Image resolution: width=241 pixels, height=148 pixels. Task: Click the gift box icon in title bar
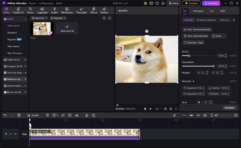tap(145, 3)
